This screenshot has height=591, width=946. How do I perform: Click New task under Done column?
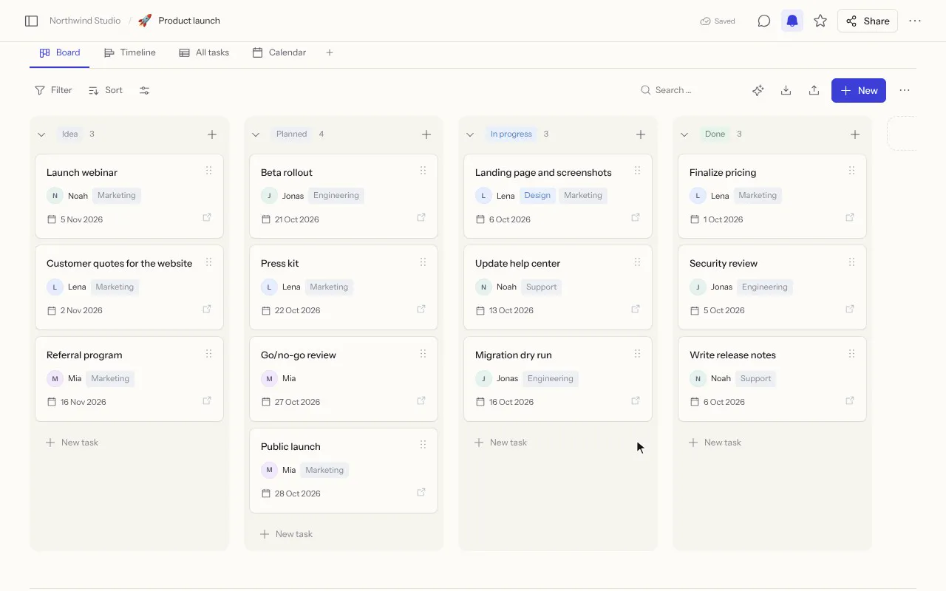pyautogui.click(x=715, y=443)
